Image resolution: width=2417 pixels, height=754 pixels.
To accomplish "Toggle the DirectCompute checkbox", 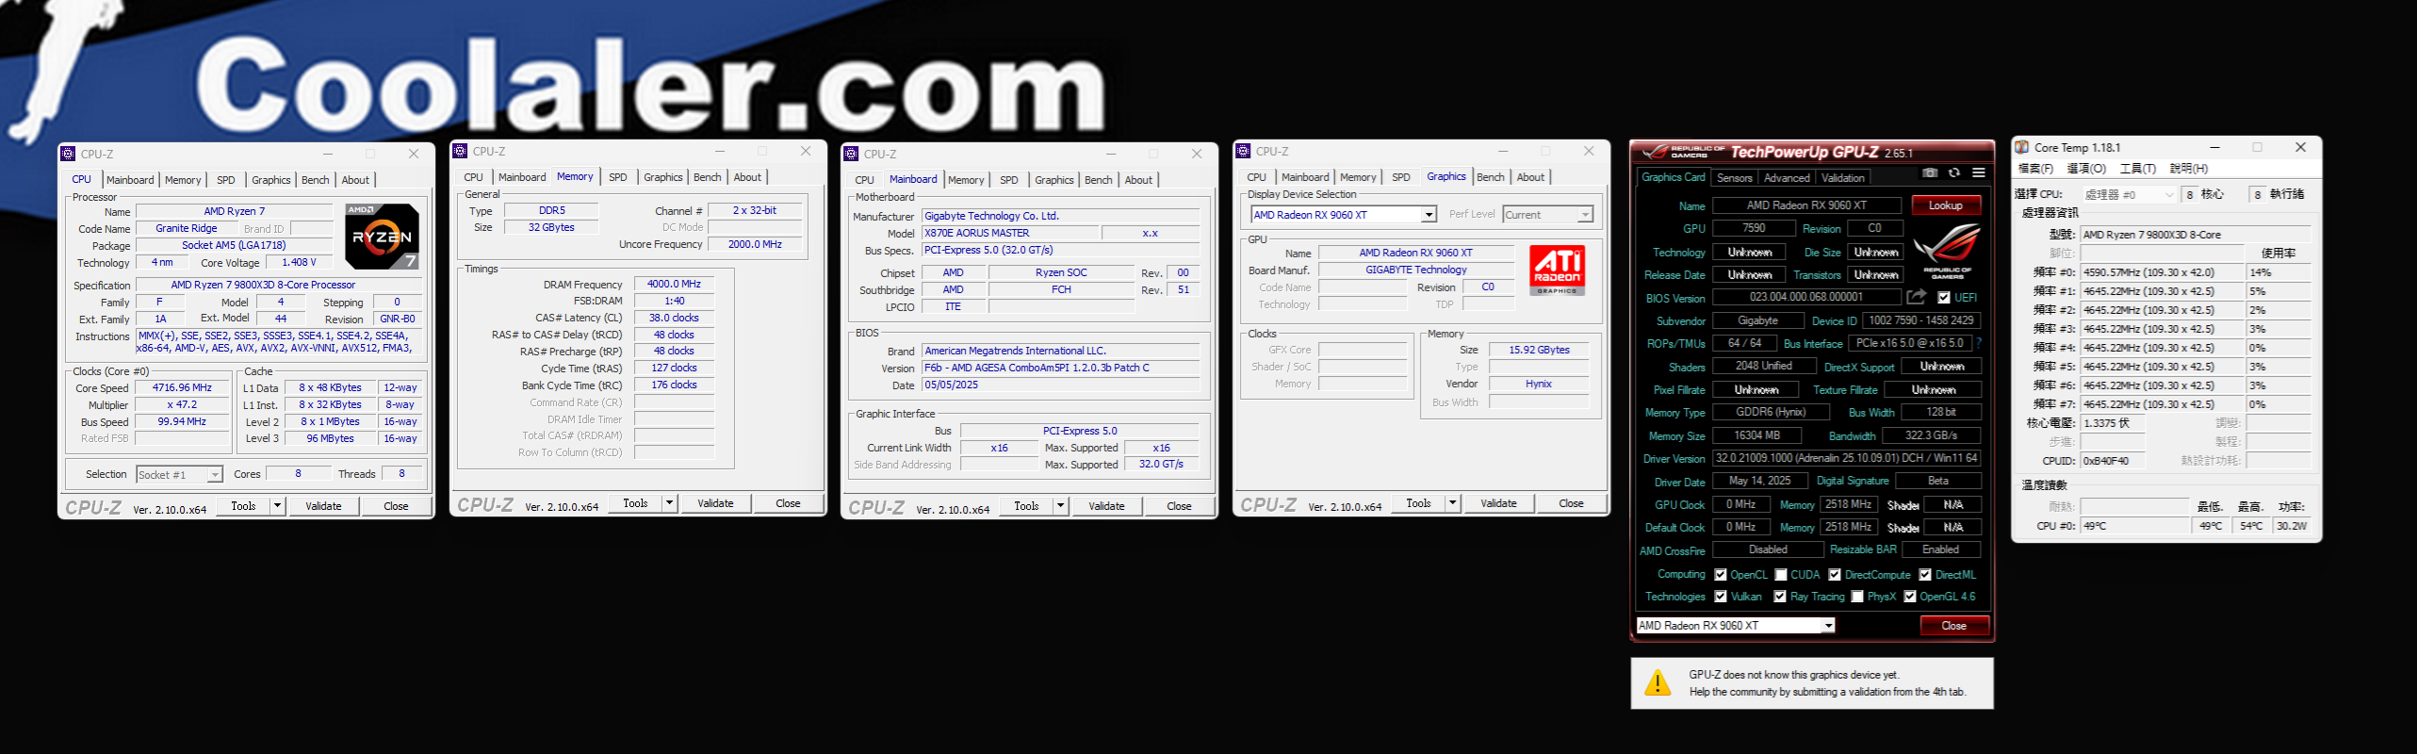I will [x=1835, y=575].
